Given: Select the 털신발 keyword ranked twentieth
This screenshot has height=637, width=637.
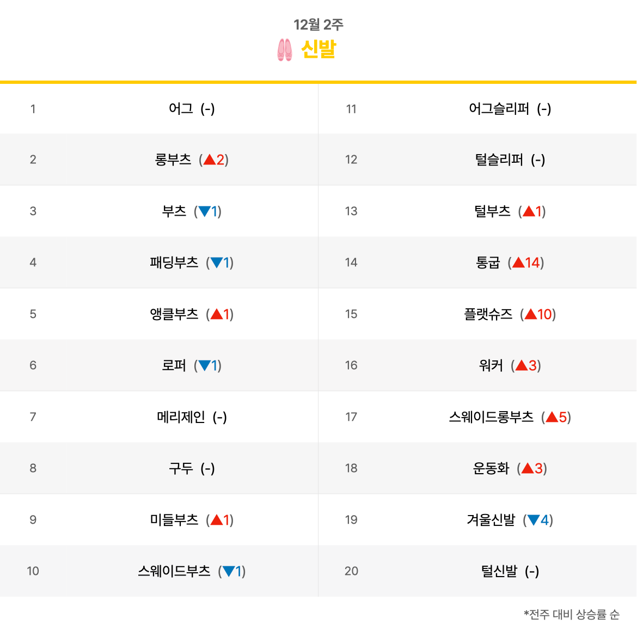Looking at the screenshot, I should pos(499,571).
